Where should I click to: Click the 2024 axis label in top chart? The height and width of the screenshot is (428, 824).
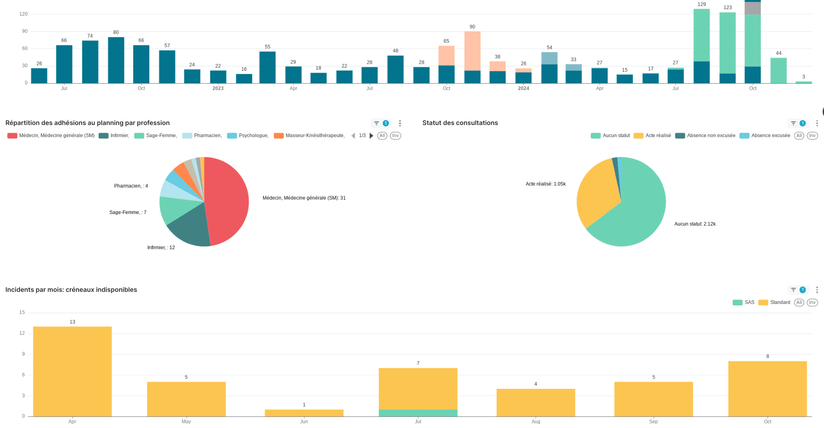(x=524, y=89)
